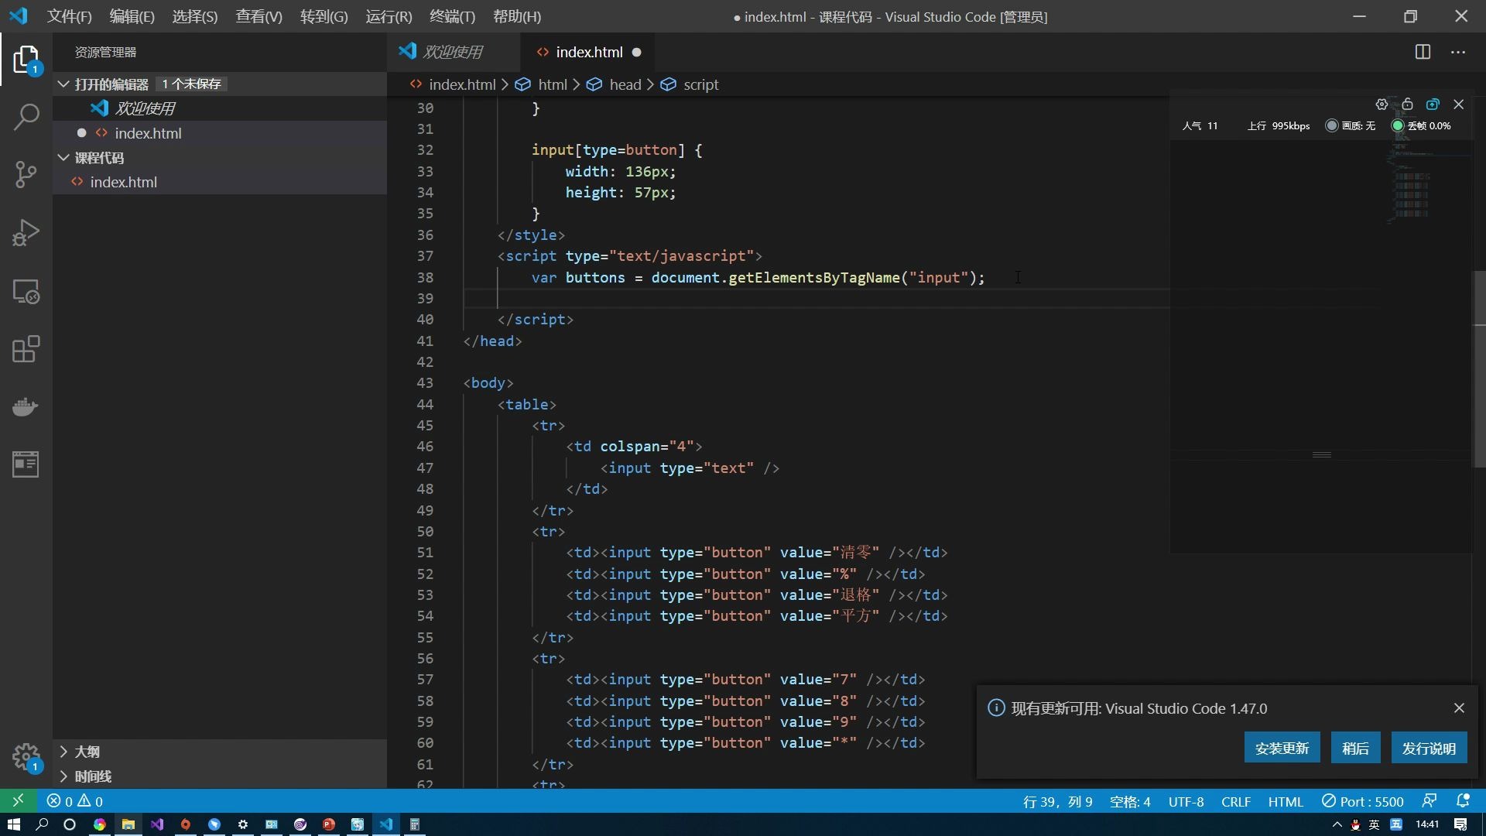Click the 画质 quality indicator
Image resolution: width=1486 pixels, height=836 pixels.
(1351, 125)
